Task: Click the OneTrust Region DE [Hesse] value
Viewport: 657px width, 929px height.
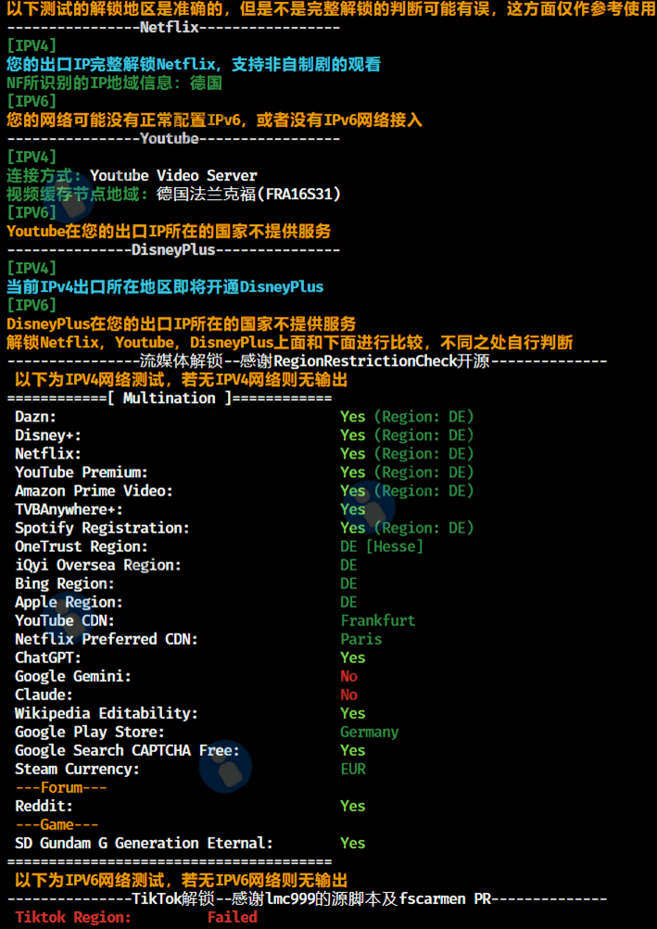Action: [x=381, y=546]
